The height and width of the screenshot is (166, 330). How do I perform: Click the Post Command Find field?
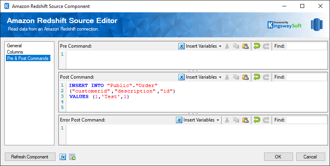pyautogui.click(x=306, y=77)
